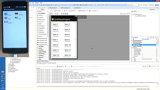Select ToggleButton widget in palette
The height and width of the screenshot is (90, 160).
coord(42,28)
